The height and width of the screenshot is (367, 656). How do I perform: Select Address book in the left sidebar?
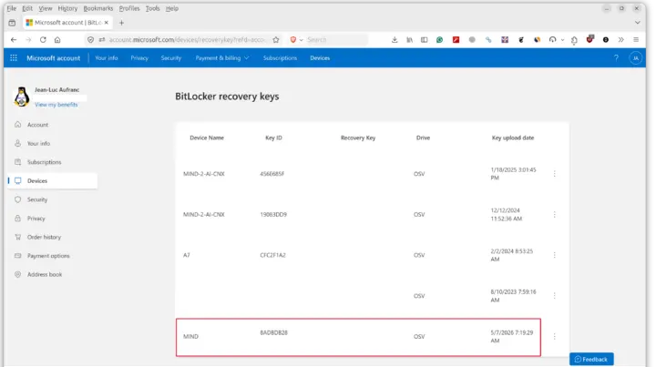[45, 275]
